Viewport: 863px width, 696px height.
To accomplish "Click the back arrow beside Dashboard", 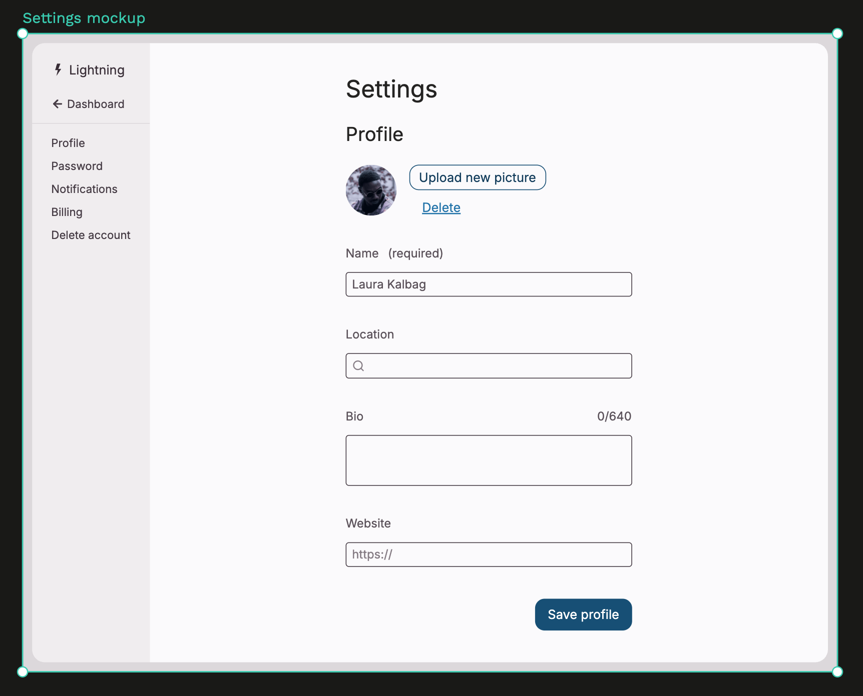I will click(x=58, y=104).
